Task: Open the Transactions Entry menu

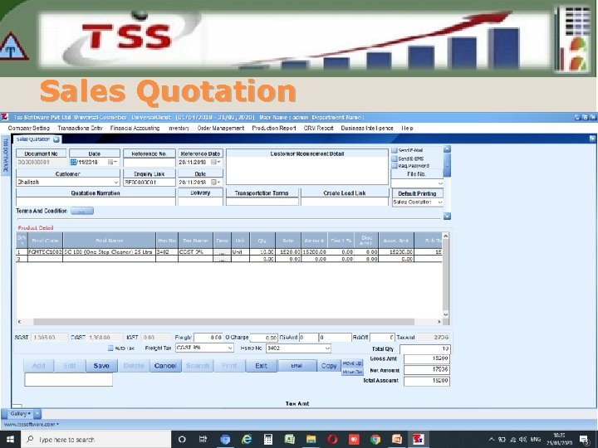Action: coord(80,128)
